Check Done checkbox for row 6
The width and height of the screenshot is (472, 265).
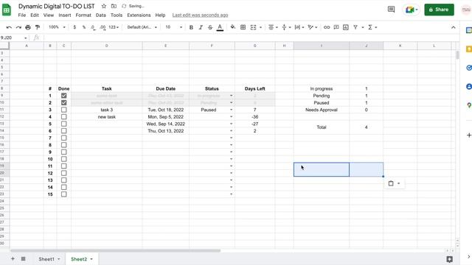click(64, 131)
